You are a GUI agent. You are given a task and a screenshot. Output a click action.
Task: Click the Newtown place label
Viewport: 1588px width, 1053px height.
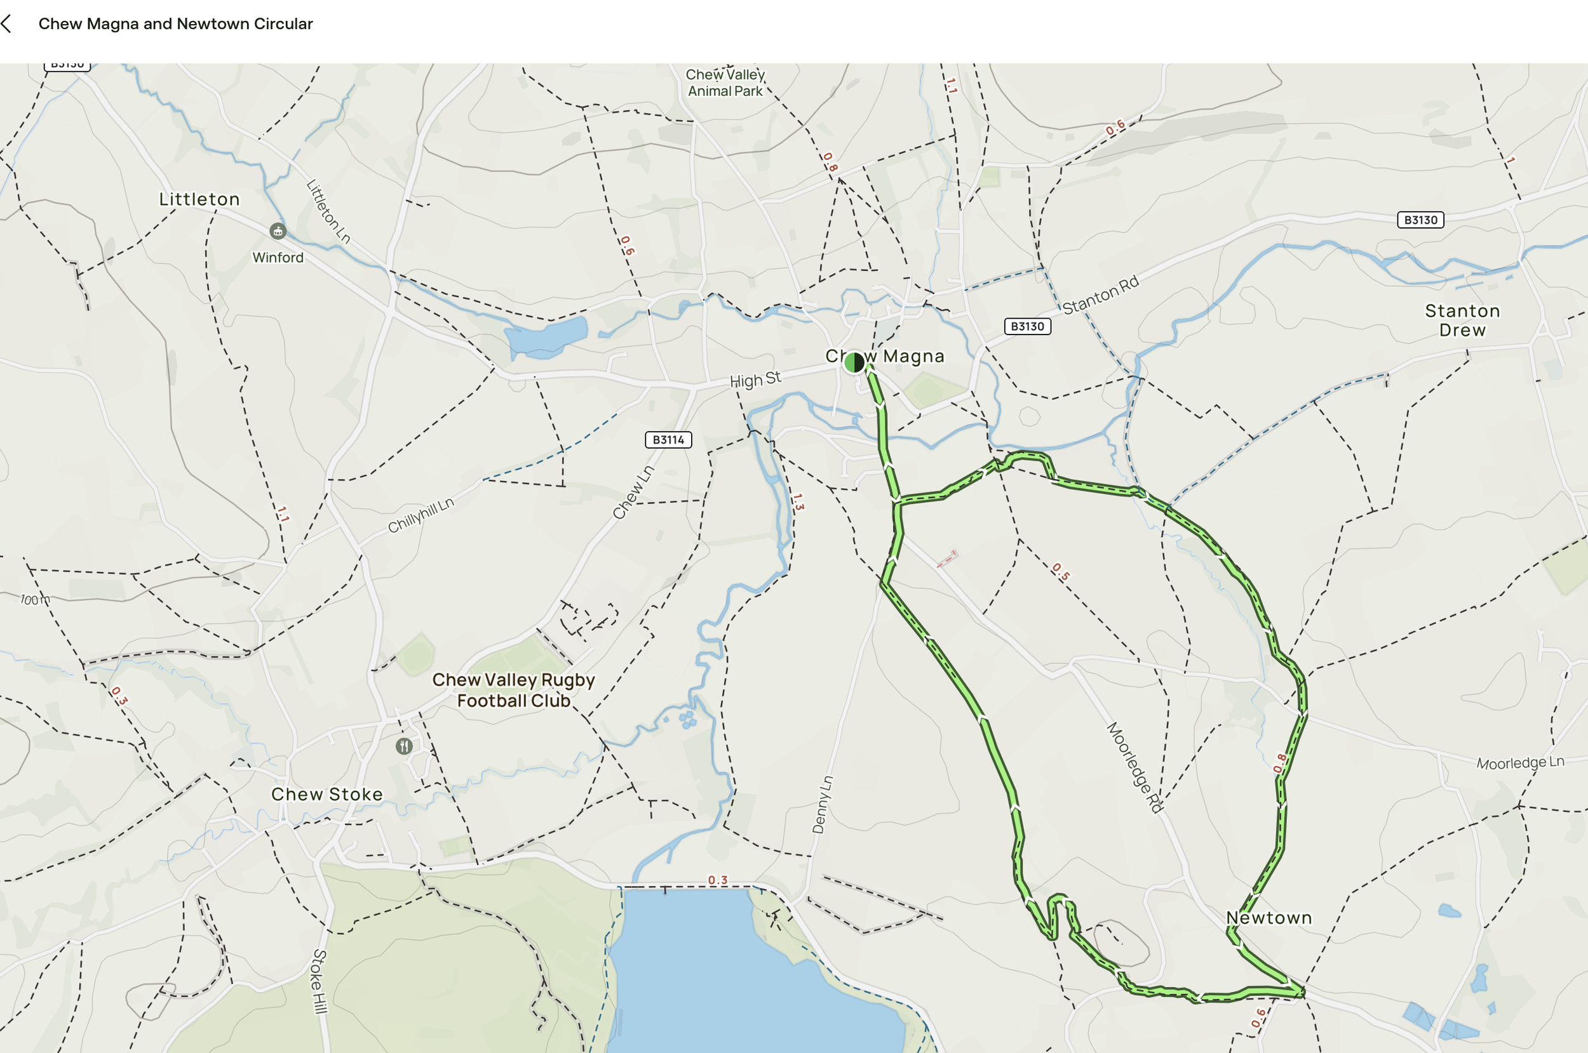(1268, 918)
